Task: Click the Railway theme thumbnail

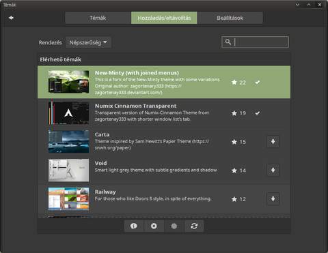Action: [x=68, y=198]
